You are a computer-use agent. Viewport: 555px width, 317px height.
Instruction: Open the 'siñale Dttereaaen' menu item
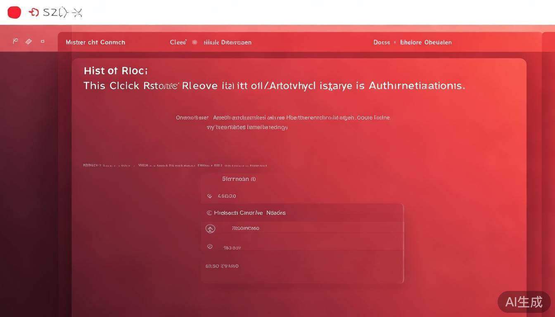(x=228, y=42)
